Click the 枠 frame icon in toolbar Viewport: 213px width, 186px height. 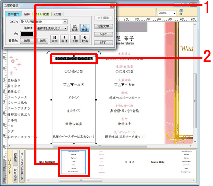coord(181,12)
